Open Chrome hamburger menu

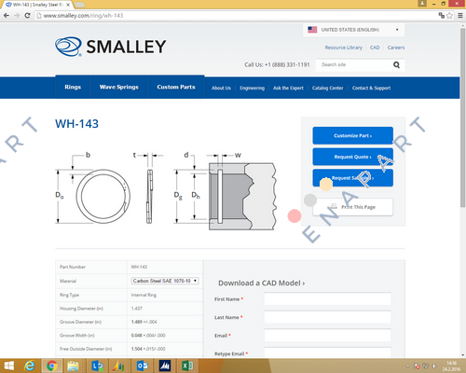(x=460, y=15)
